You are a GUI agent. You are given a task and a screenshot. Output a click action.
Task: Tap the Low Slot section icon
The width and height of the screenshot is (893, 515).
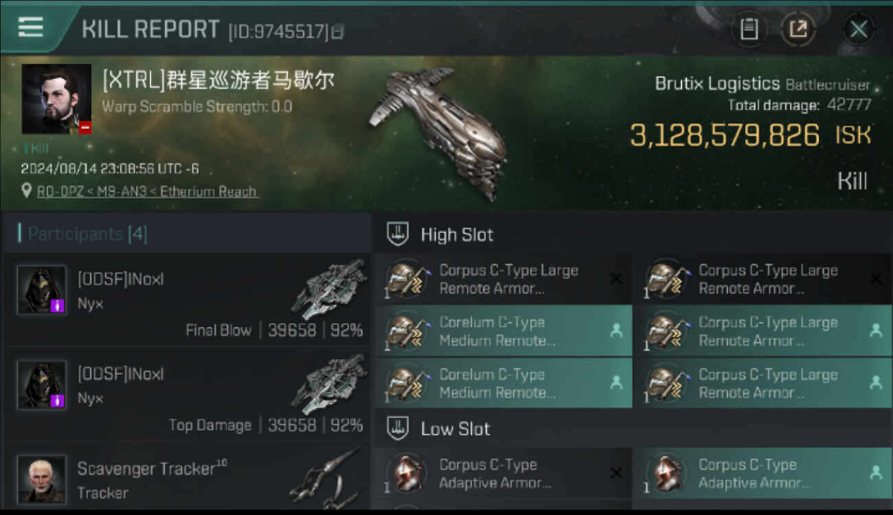click(398, 428)
